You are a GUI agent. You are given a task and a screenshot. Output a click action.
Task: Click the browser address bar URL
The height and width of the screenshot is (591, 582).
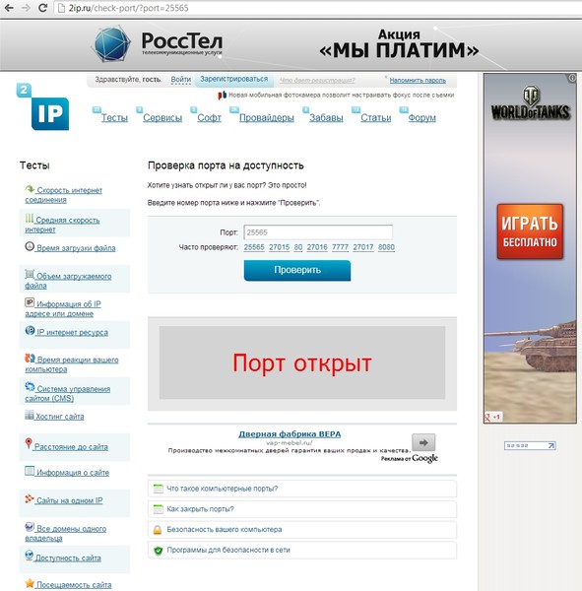(x=128, y=8)
